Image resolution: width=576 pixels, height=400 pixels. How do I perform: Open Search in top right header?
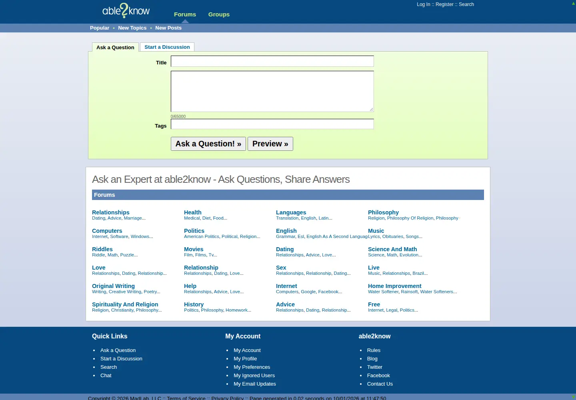[466, 4]
